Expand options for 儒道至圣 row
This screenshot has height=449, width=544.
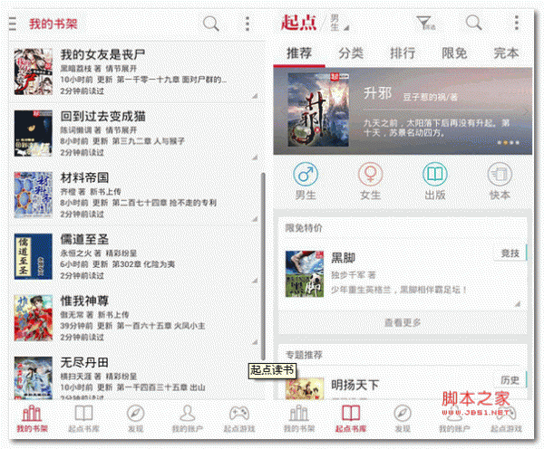(x=255, y=281)
